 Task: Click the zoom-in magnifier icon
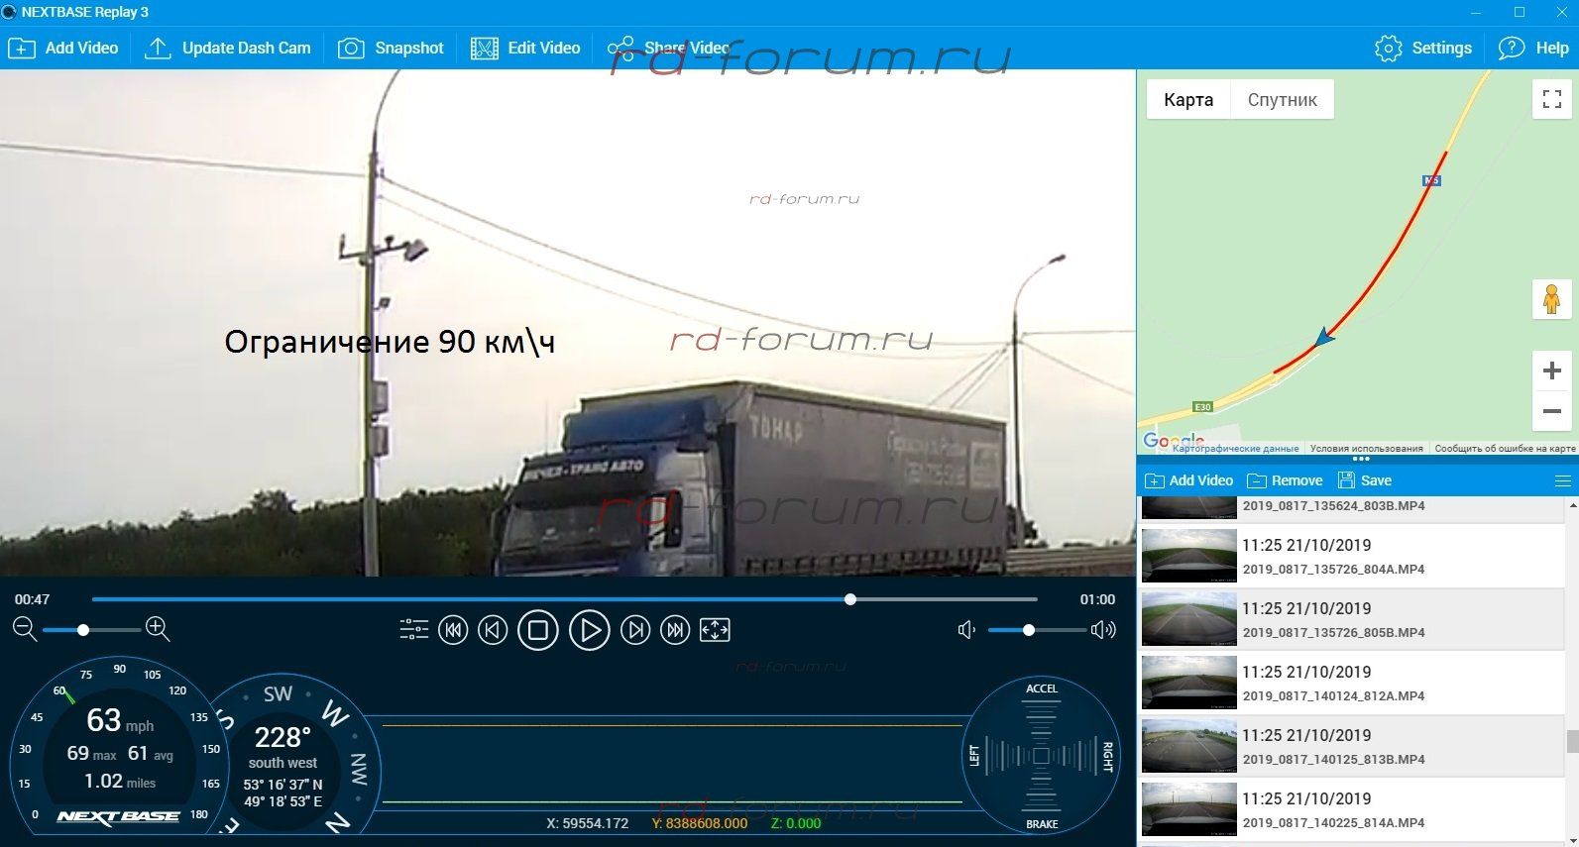[158, 629]
